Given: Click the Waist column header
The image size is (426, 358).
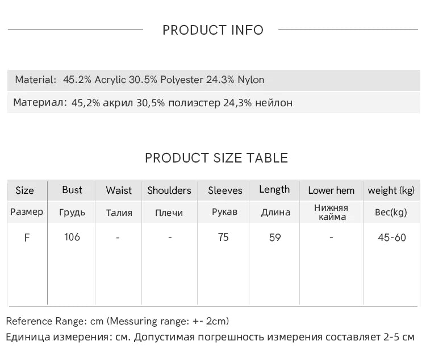Looking at the screenshot, I should click(119, 190).
